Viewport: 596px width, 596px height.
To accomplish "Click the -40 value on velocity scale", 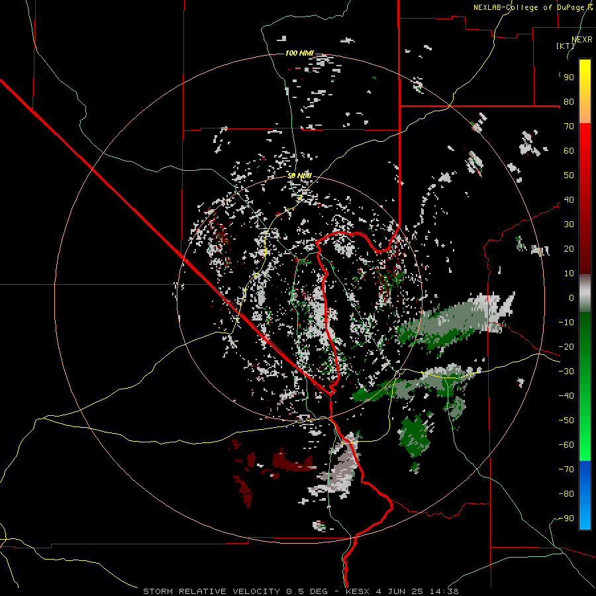I will tap(566, 396).
